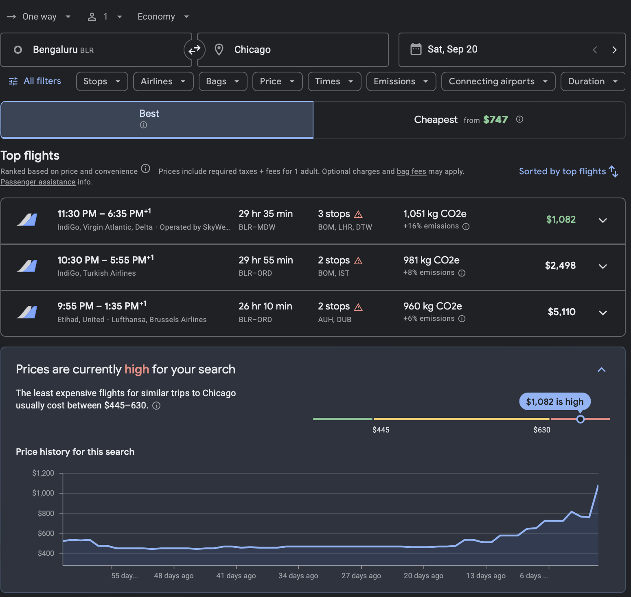Click the price range indicator marker

pyautogui.click(x=581, y=419)
